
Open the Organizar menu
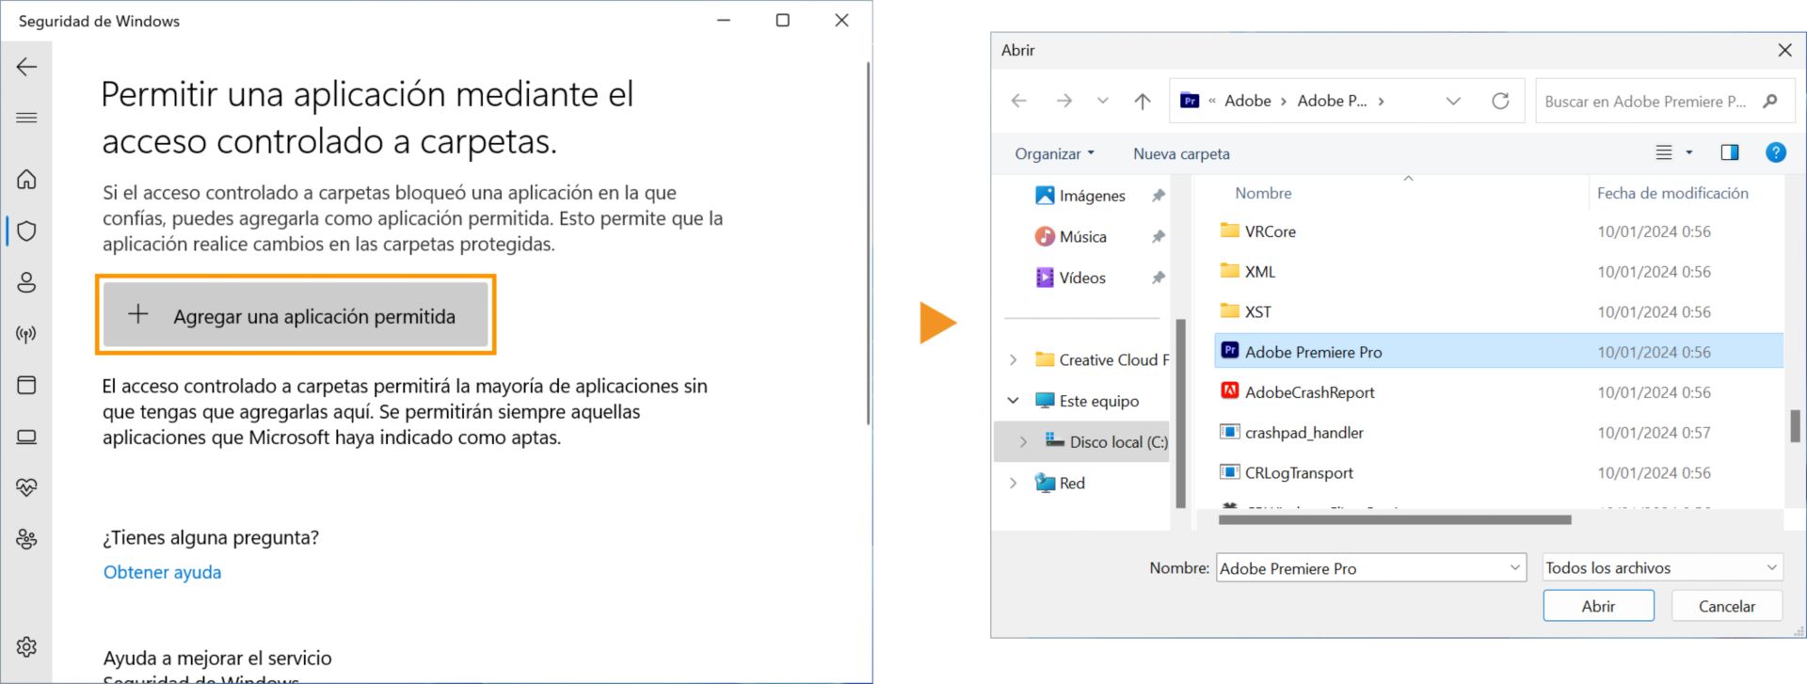coord(1054,153)
